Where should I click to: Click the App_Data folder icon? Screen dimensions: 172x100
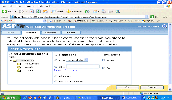tap(19, 64)
